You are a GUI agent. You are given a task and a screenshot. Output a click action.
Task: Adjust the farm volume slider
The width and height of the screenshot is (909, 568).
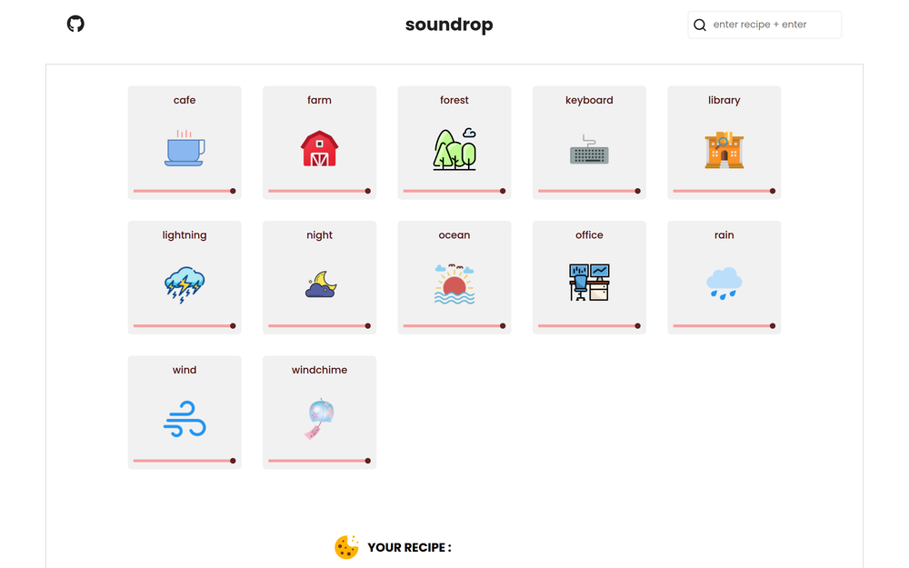click(x=319, y=191)
